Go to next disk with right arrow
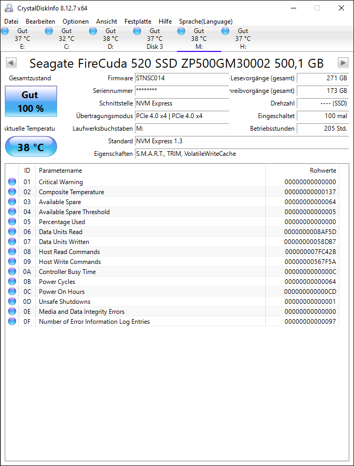Viewport: 354px width, 466px height. click(343, 62)
